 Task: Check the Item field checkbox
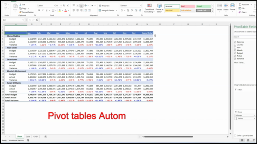(235, 48)
